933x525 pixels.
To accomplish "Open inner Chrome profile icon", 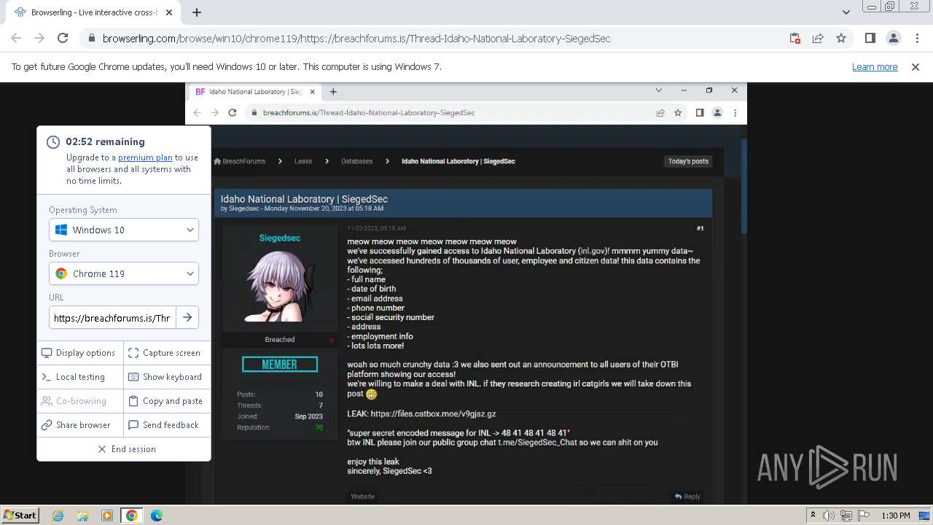I will coord(717,113).
